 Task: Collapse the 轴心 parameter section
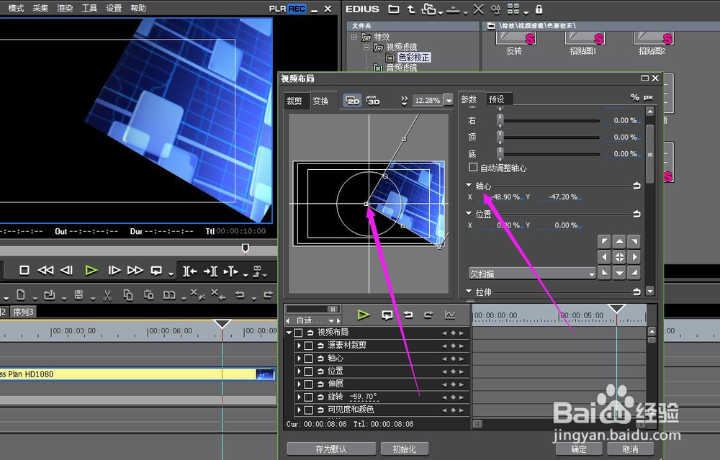(x=469, y=185)
